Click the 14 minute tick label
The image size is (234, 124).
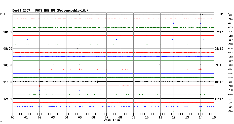pos(201,117)
